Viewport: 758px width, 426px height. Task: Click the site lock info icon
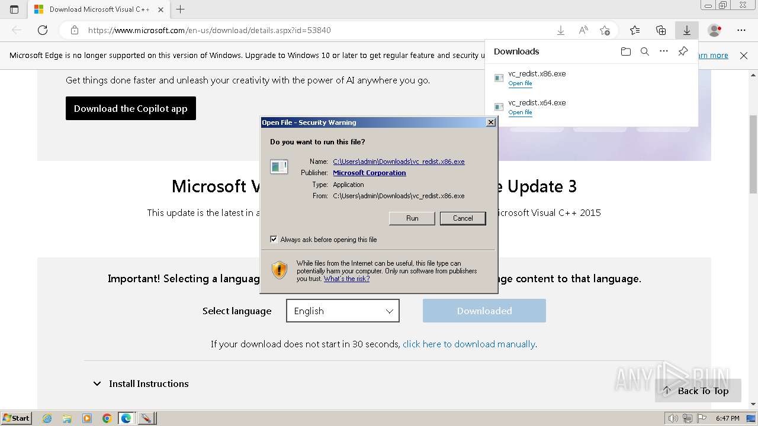tap(75, 30)
